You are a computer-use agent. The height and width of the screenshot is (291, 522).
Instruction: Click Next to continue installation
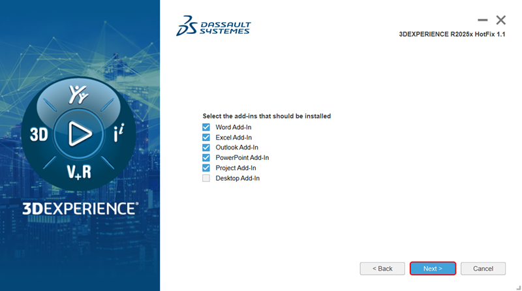click(433, 268)
